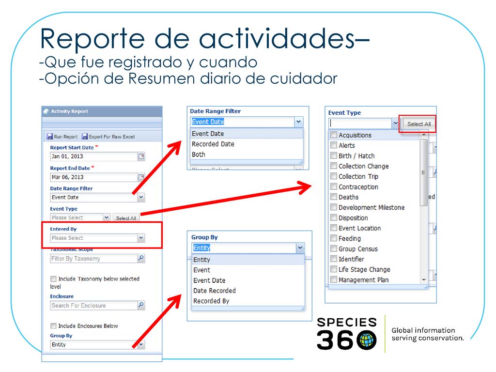
Task: Check Deaths event type
Action: (333, 197)
